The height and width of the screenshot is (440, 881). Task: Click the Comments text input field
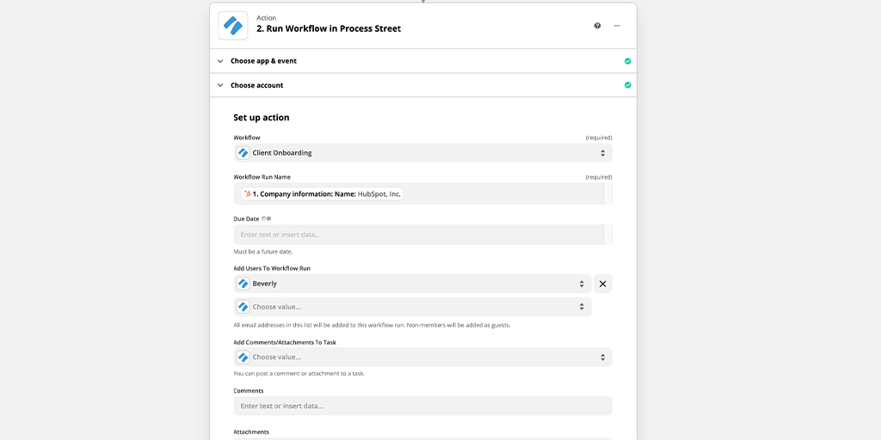coord(423,406)
